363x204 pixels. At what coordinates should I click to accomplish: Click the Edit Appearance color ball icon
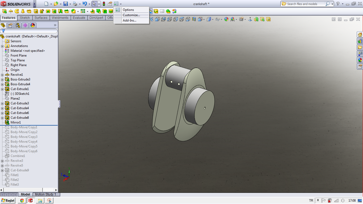(226, 19)
